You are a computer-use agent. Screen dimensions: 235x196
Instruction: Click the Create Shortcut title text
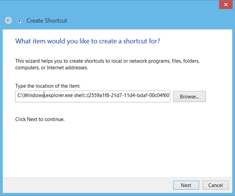pyautogui.click(x=47, y=21)
